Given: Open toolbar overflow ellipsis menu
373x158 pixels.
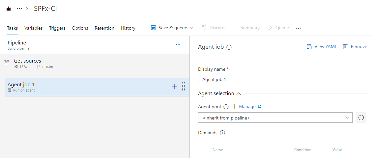Looking at the screenshot, I should (299, 28).
